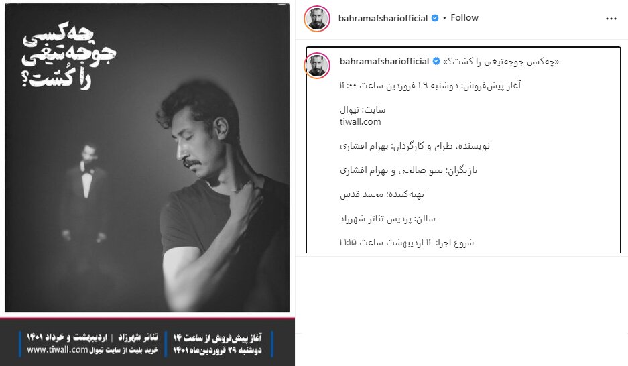Click the Shahrzad theater text on the bottom banner
Image resolution: width=628 pixels, height=366 pixels.
pyautogui.click(x=138, y=337)
